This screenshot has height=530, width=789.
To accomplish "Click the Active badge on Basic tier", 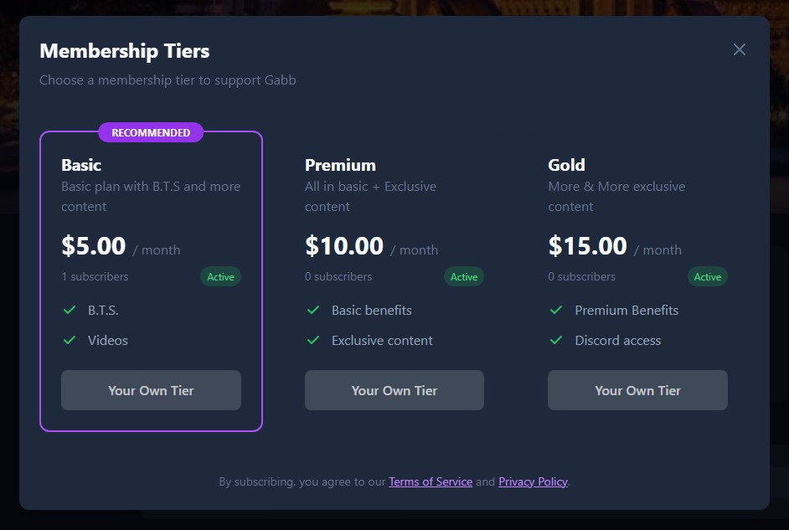I will 220,276.
